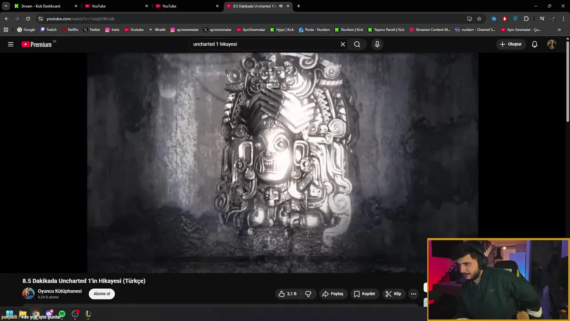Open the Insta bookmark
Screen dimensions: 570x321
[x=112, y=30]
